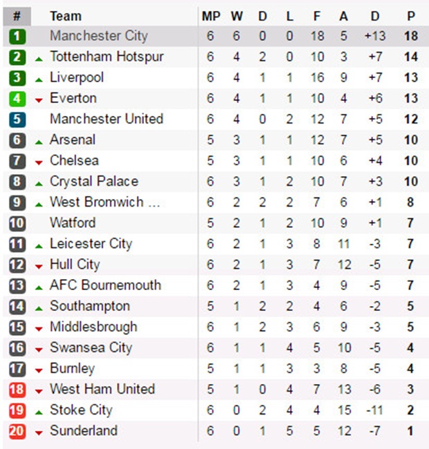Click the green up arrow beside Stoke City
Image resolution: width=429 pixels, height=449 pixels.
[x=39, y=411]
